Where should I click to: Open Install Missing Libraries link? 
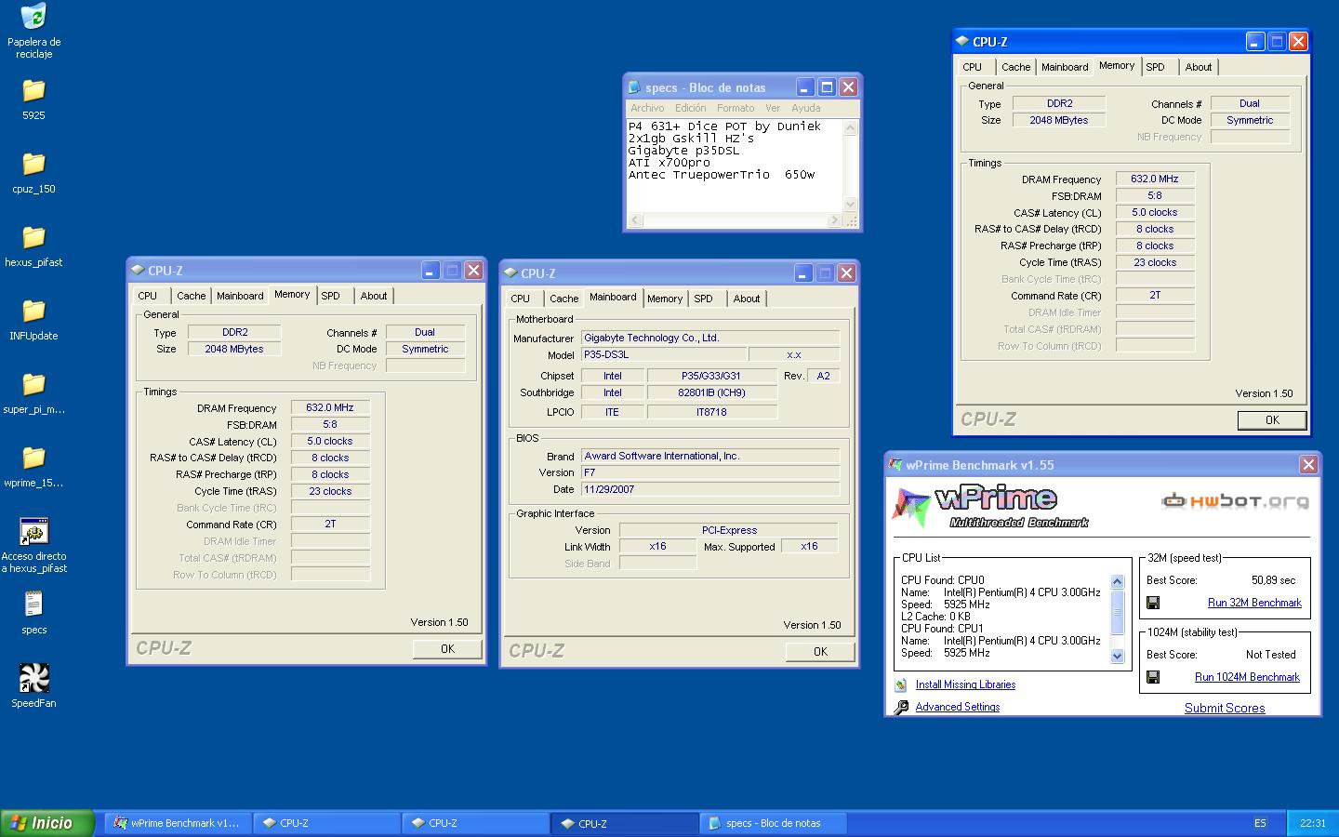tap(965, 684)
